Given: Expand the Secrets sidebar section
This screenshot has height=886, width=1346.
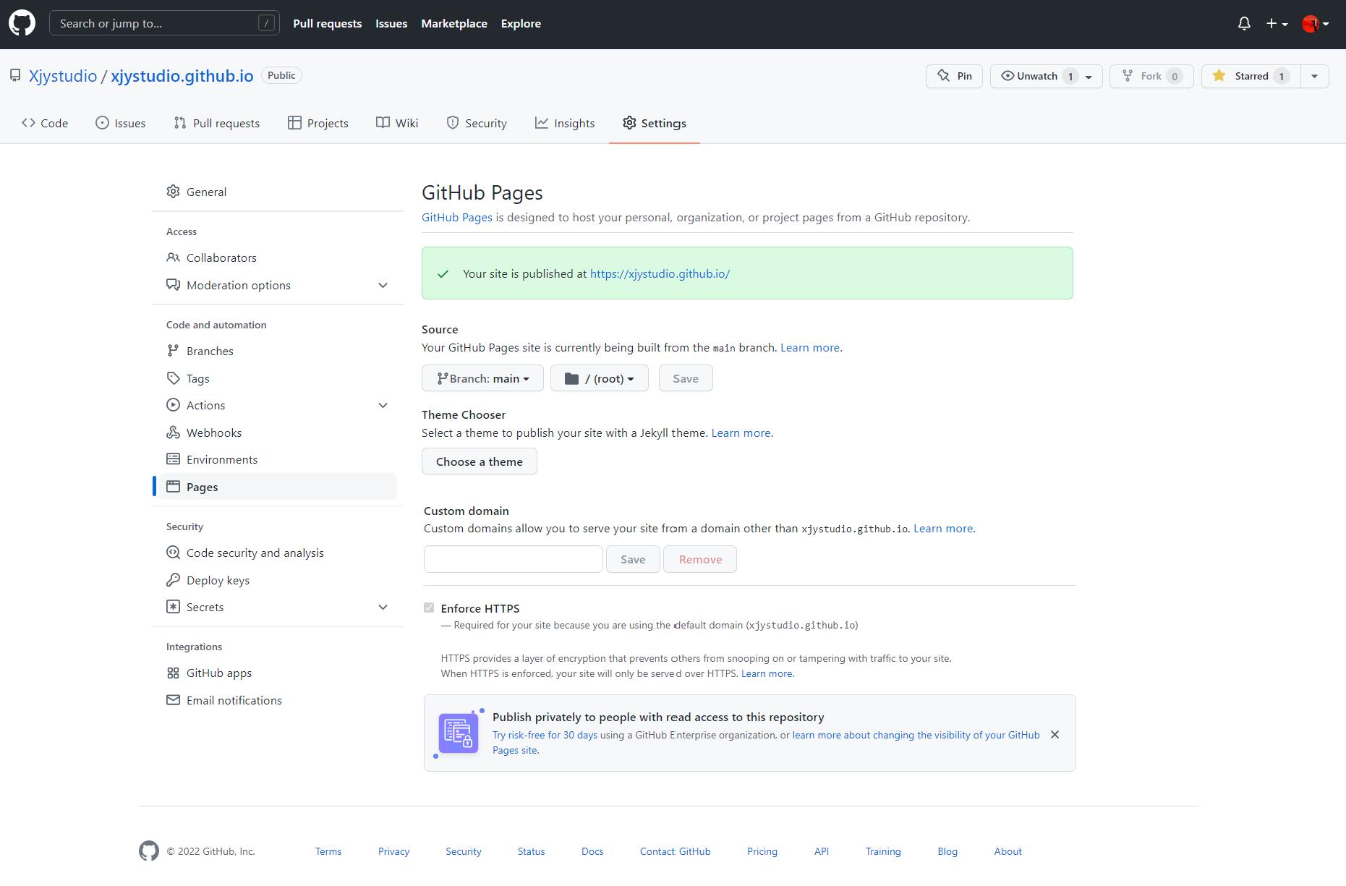Looking at the screenshot, I should point(383,607).
